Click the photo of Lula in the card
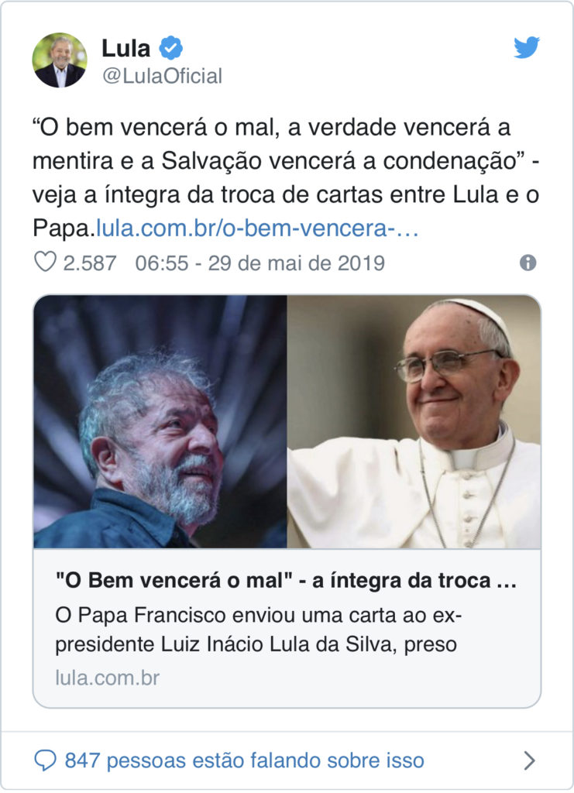Image resolution: width=574 pixels, height=793 pixels. pyautogui.click(x=160, y=422)
